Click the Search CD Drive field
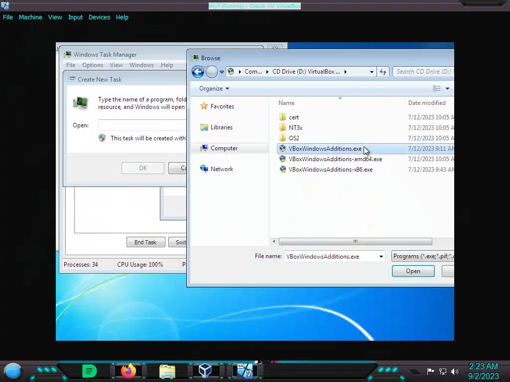The width and height of the screenshot is (510, 382). (423, 72)
